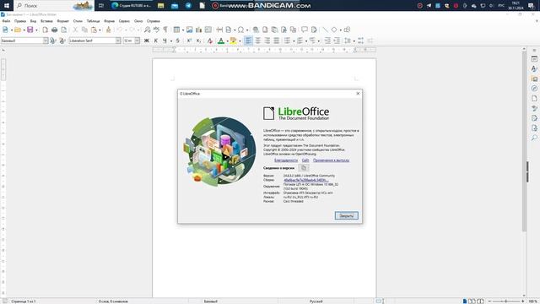
Task: Open the sidebar Styles panel icon
Action: click(534, 69)
